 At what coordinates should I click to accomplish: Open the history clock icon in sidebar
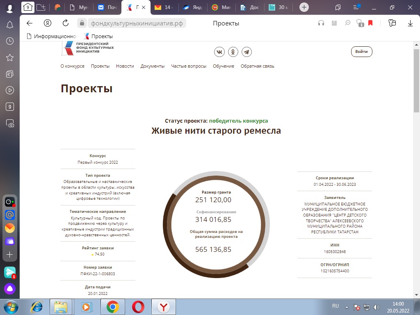(x=10, y=41)
